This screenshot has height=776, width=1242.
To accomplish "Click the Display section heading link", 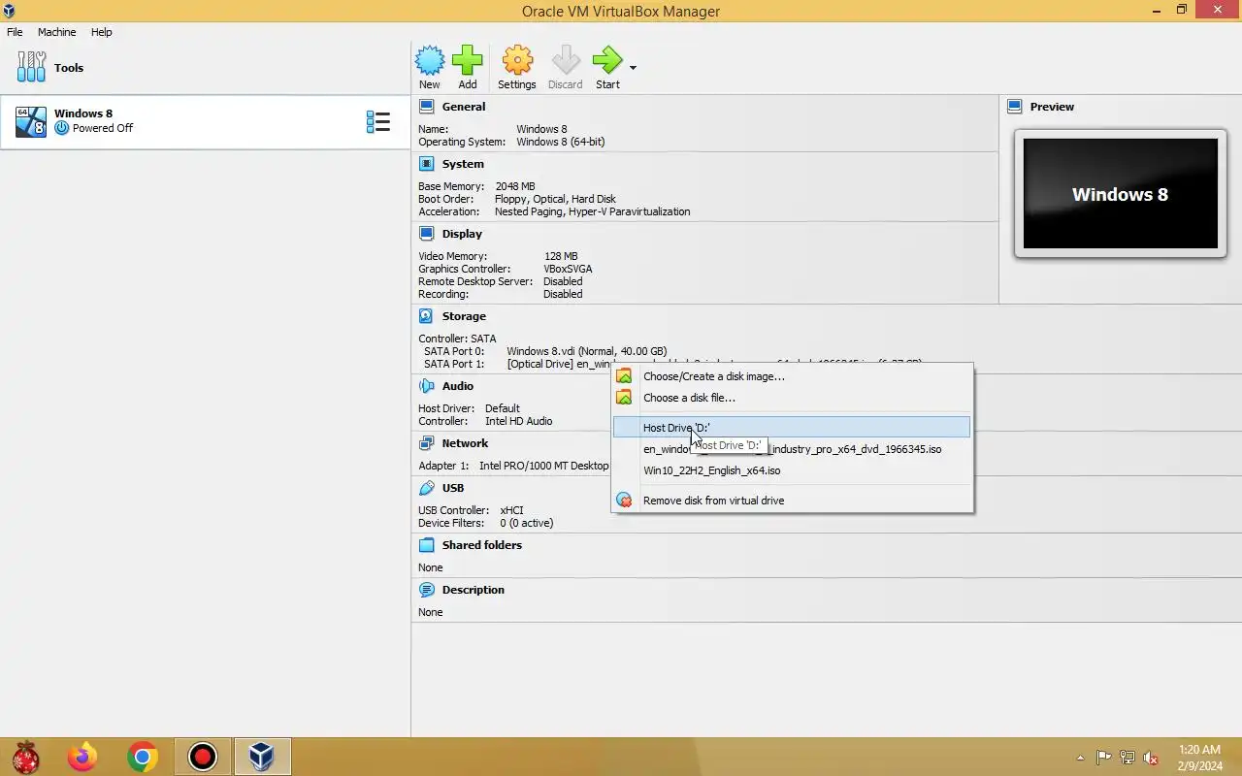I will 462,234.
